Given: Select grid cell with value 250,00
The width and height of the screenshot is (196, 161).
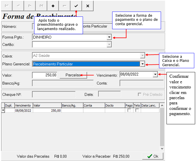Looking at the screenshot, I should pos(47,110).
